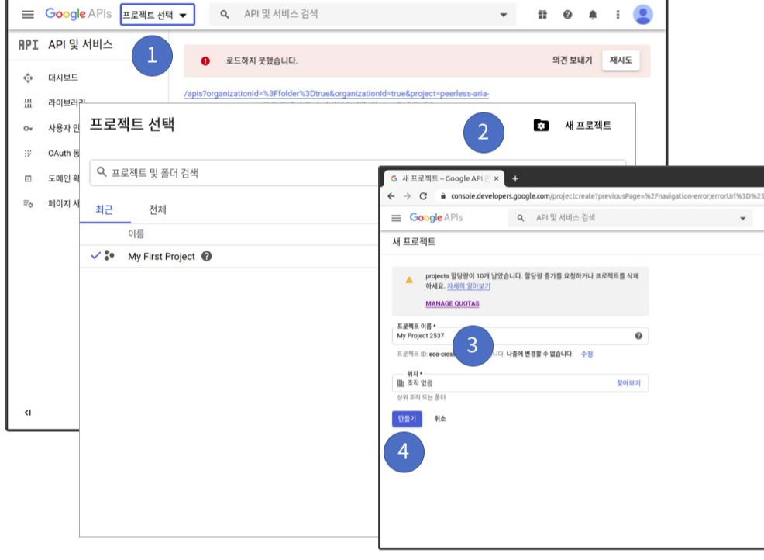
Task: Click the 위치 field showing 조직 없음
Action: [520, 383]
